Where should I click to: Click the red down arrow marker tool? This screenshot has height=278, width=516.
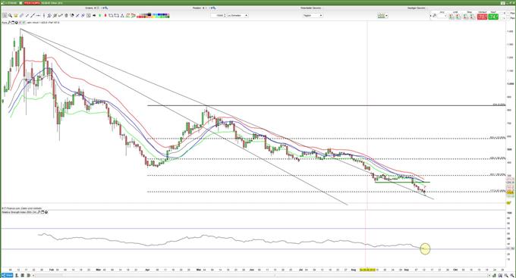click(105, 15)
